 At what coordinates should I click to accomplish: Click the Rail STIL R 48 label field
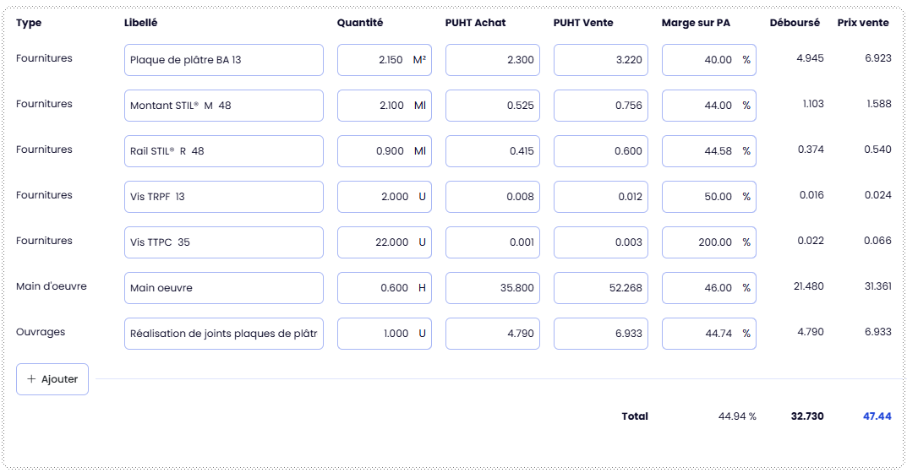(x=223, y=151)
